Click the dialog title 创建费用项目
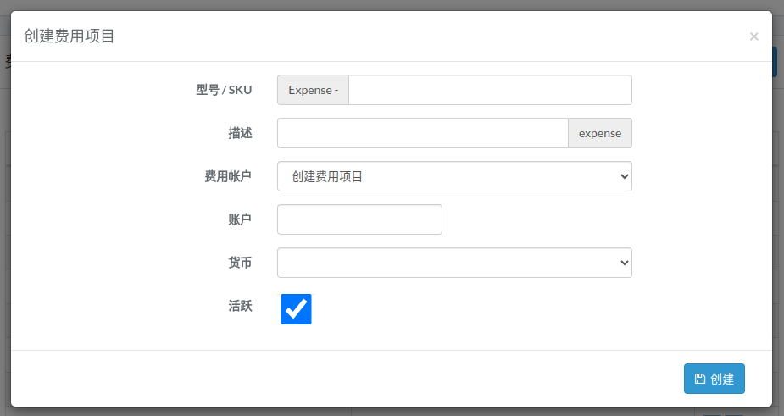Screen dimensions: 784x416 [x=70, y=36]
